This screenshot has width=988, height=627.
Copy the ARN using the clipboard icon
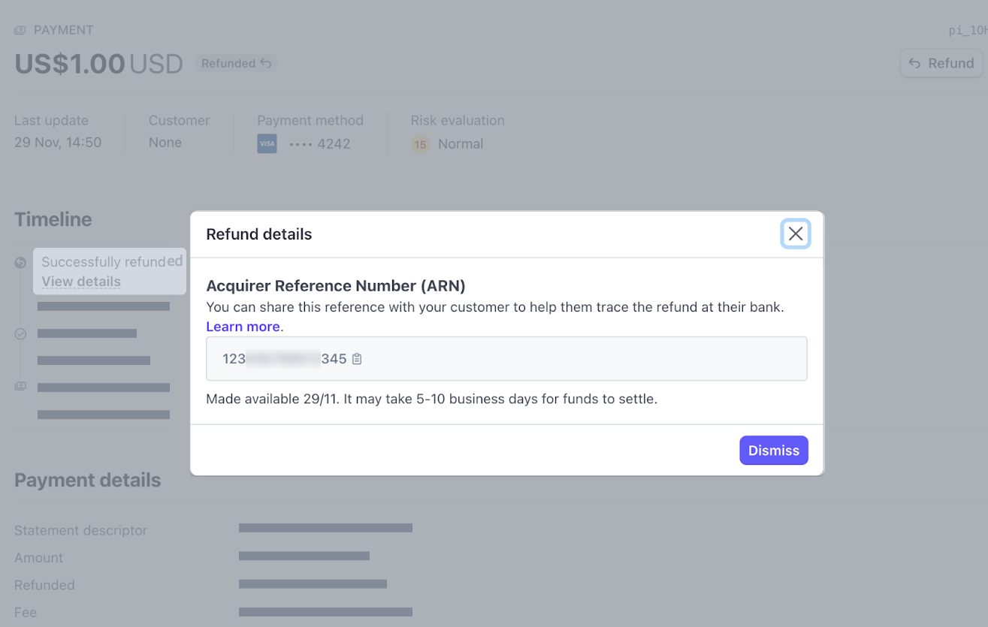(x=357, y=359)
